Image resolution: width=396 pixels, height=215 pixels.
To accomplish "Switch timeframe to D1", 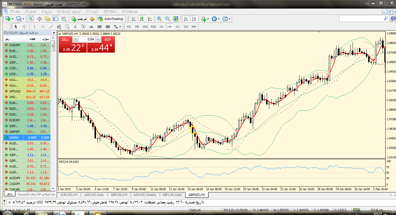I will click(x=178, y=27).
